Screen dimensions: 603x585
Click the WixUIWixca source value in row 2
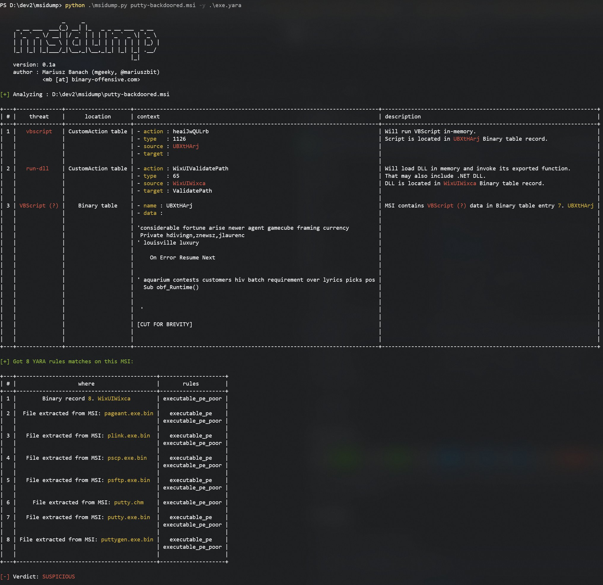click(x=189, y=183)
